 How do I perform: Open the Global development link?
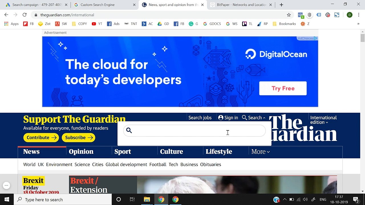click(126, 165)
